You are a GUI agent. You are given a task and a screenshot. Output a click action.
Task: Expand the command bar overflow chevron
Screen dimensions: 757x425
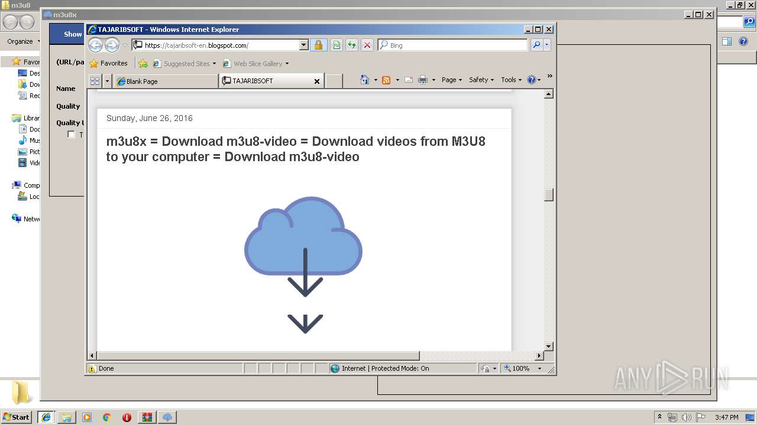click(x=549, y=76)
